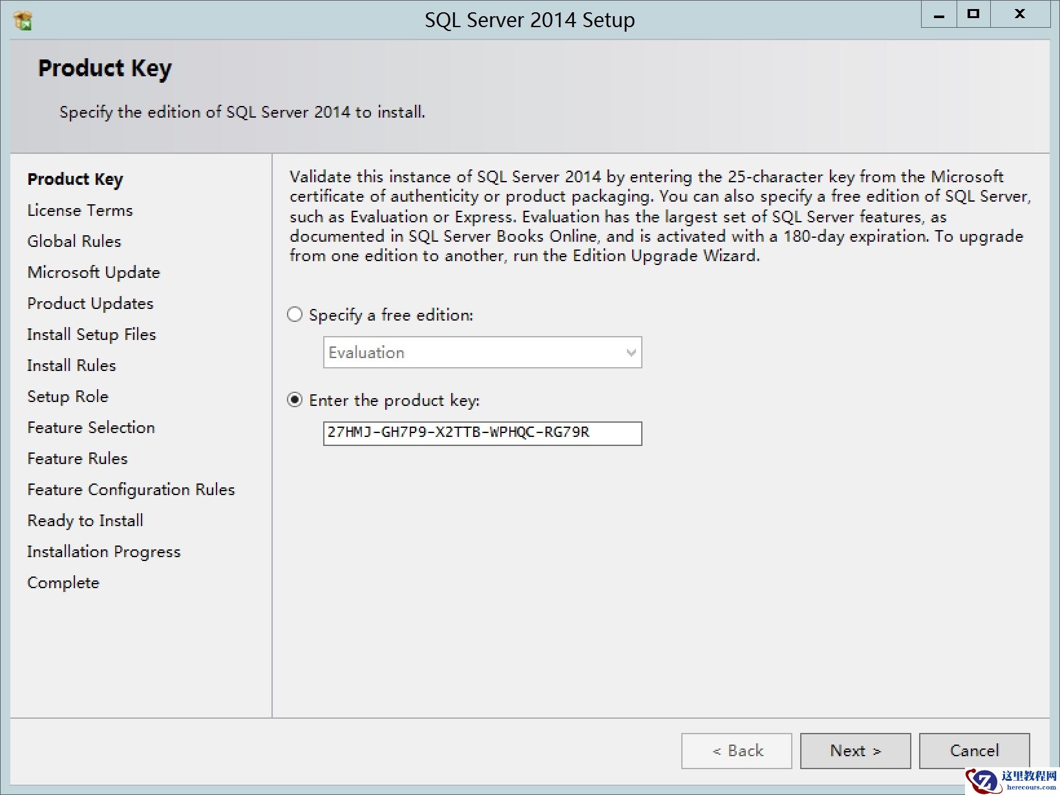1060x795 pixels.
Task: Click the 'SQL Server 2014 Setup' window title
Action: point(529,20)
